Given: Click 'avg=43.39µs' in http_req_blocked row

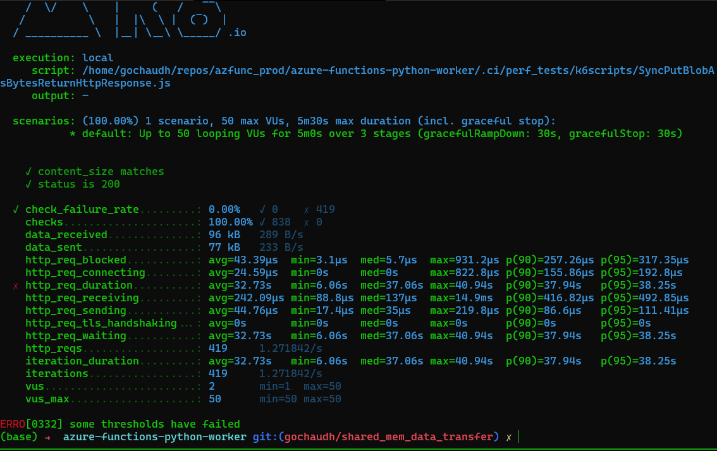Looking at the screenshot, I should point(243,260).
